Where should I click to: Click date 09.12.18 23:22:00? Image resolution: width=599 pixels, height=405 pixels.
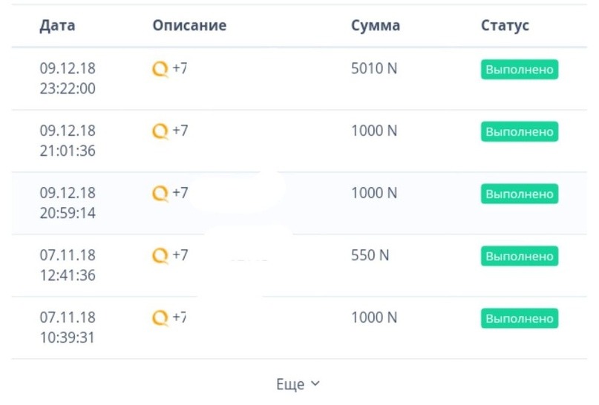coord(68,79)
